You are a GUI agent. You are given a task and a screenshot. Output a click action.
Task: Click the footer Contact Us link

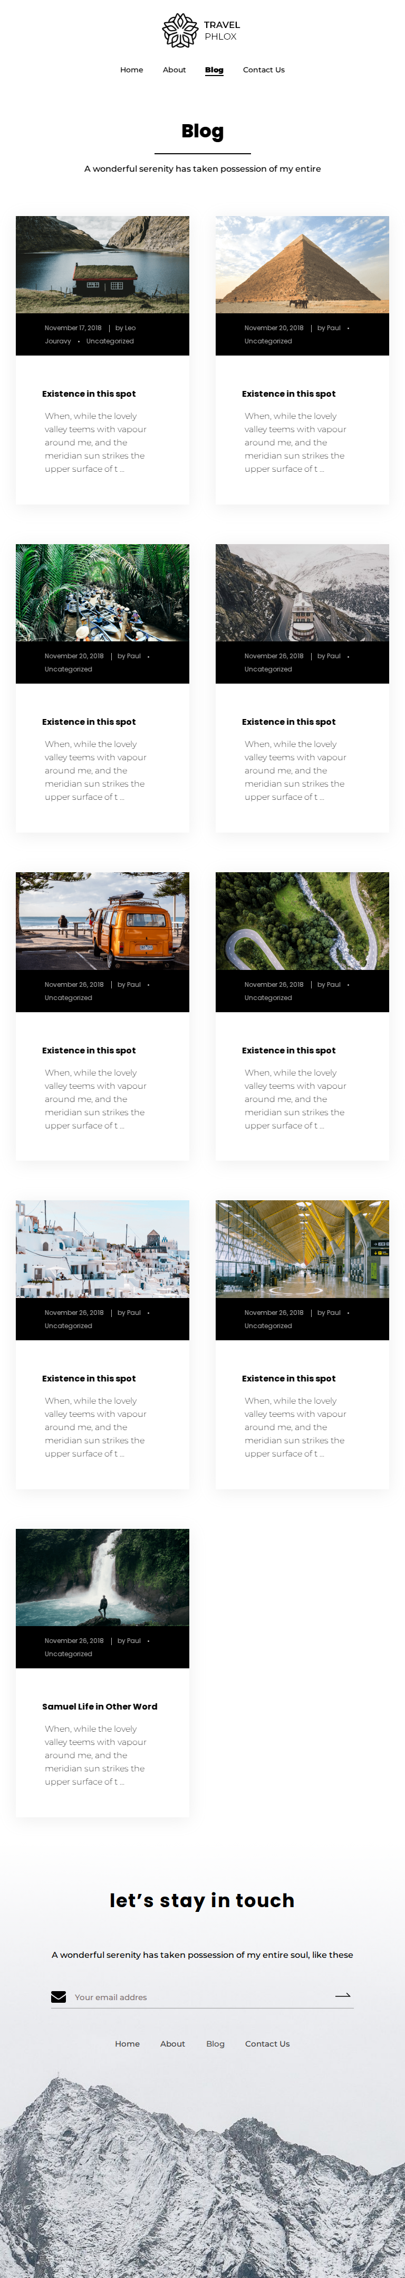click(x=267, y=2043)
